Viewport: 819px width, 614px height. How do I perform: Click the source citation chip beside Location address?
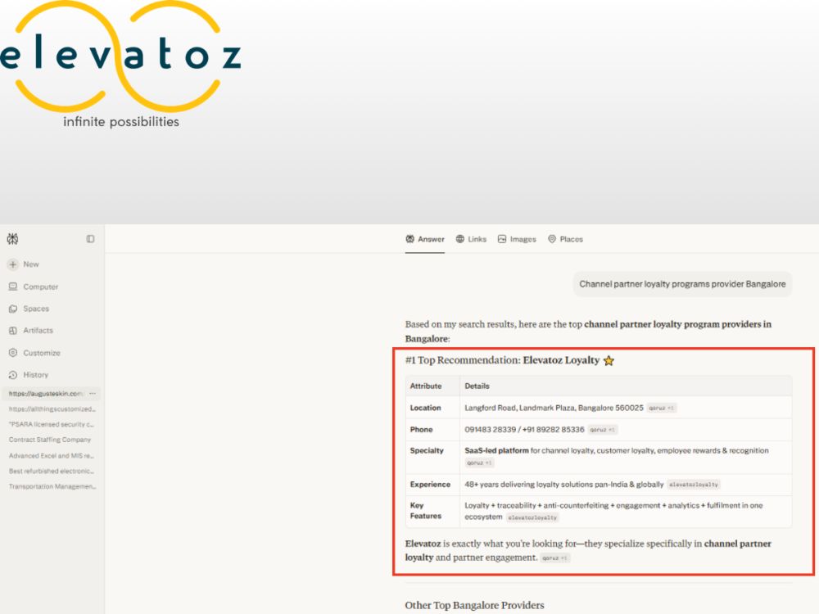[661, 408]
